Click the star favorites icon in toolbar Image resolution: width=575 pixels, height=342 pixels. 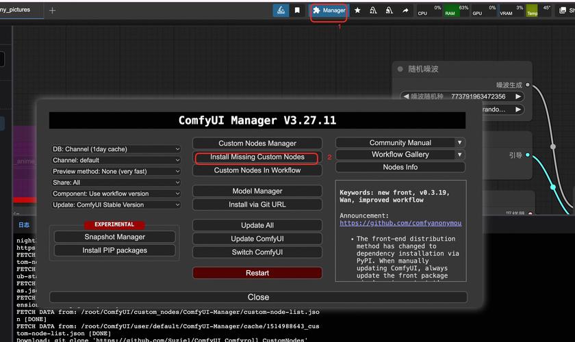point(357,11)
